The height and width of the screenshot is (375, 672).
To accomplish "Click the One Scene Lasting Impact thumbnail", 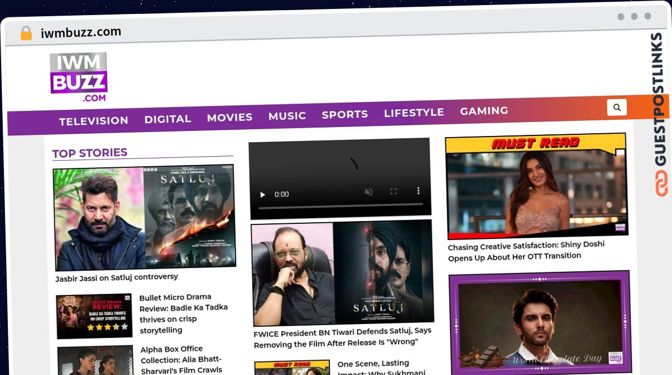I will pyautogui.click(x=292, y=368).
